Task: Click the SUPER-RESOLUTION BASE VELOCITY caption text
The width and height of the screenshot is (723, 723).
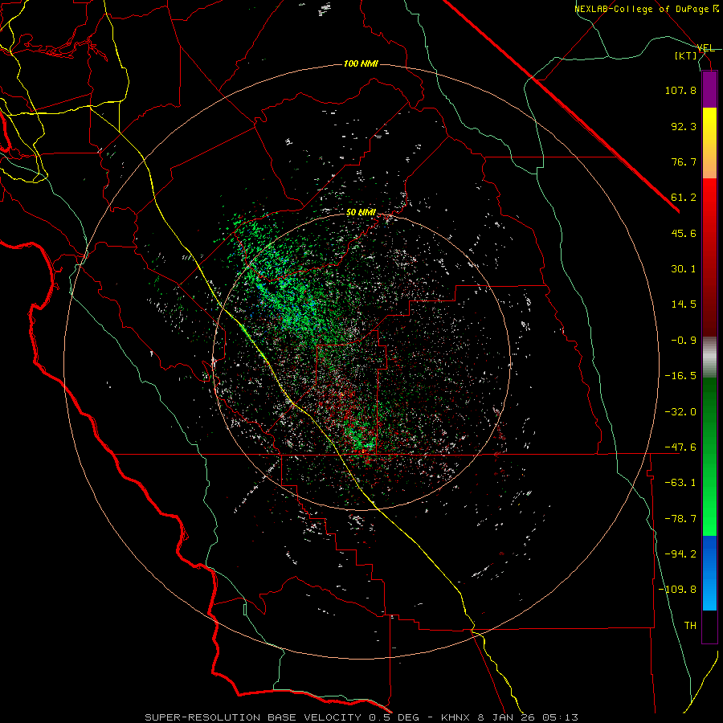Action: coord(253,717)
